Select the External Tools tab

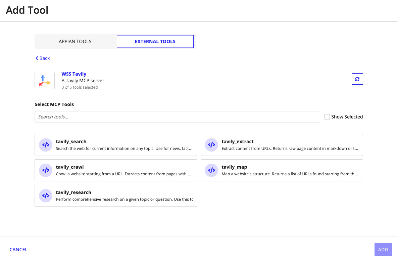pyautogui.click(x=155, y=41)
